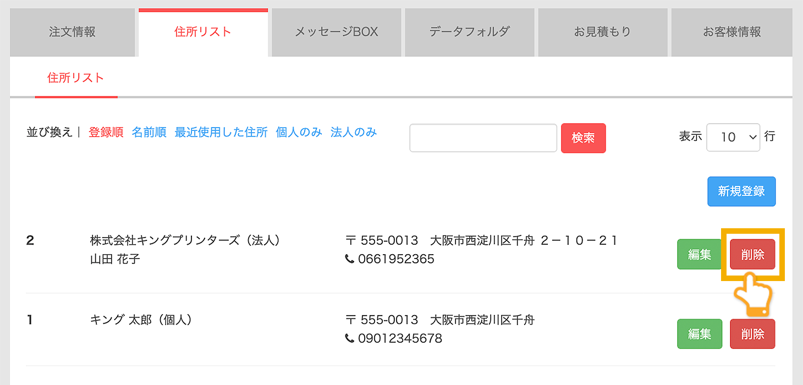Sort by 最近使用した住所

(221, 133)
